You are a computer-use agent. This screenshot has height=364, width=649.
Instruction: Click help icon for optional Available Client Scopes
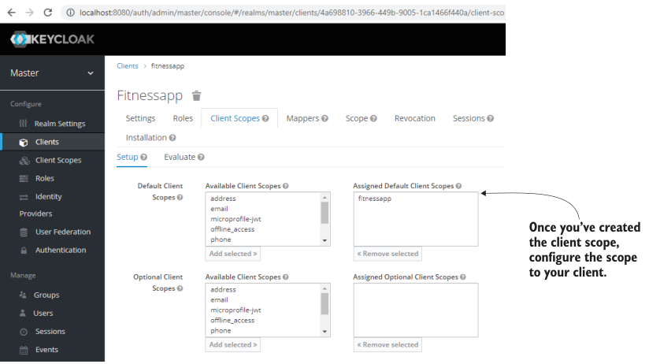click(x=286, y=277)
